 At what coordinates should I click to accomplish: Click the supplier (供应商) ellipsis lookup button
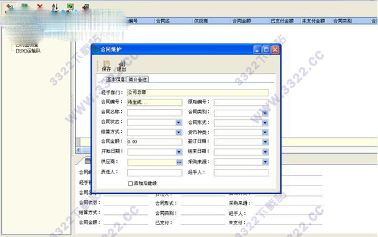(179, 162)
